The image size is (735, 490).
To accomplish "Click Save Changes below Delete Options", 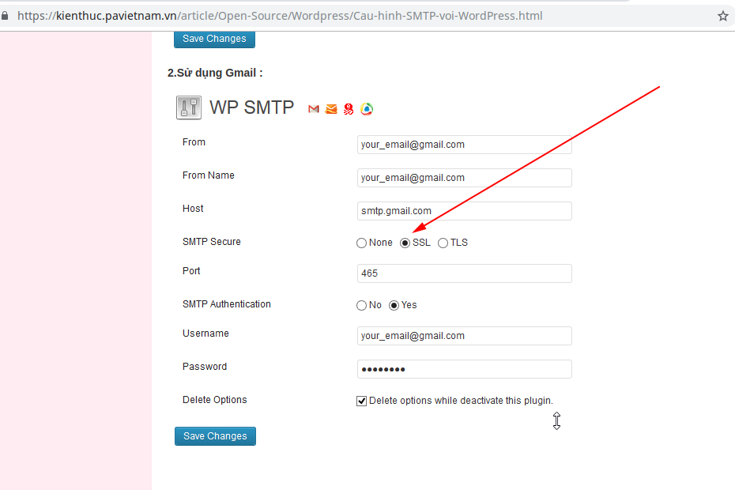I will coord(215,436).
